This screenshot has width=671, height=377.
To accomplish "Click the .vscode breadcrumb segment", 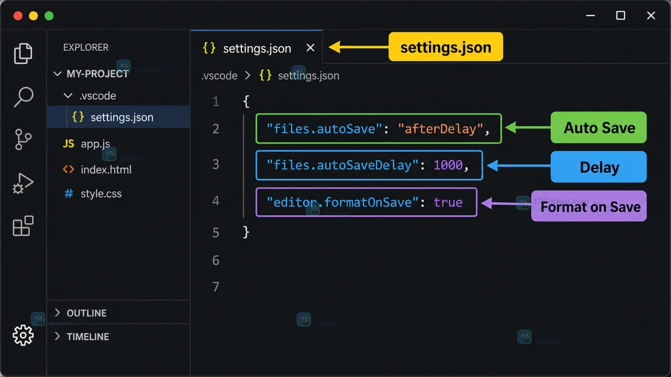I will [220, 75].
